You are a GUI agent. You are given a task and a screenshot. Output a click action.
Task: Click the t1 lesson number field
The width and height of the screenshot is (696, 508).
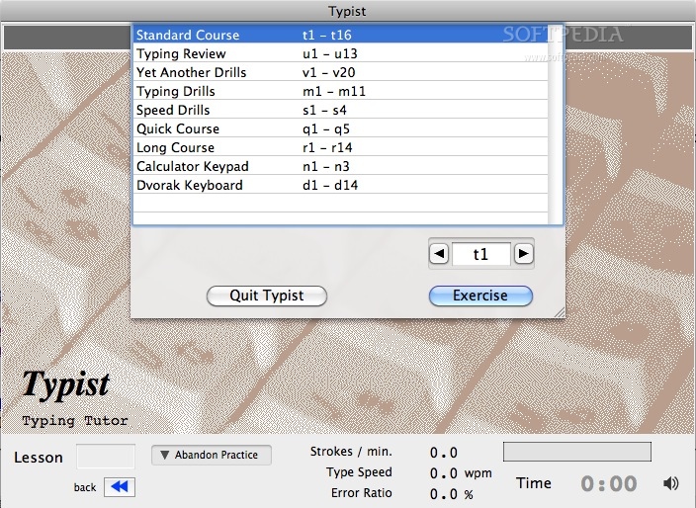(x=481, y=254)
